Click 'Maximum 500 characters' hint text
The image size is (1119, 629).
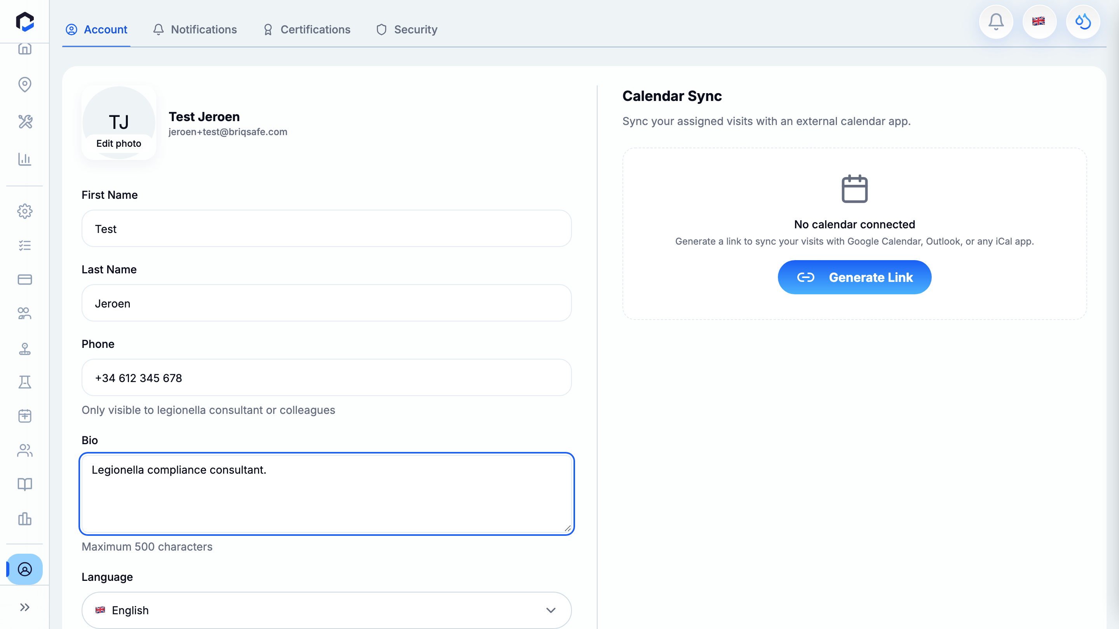147,547
